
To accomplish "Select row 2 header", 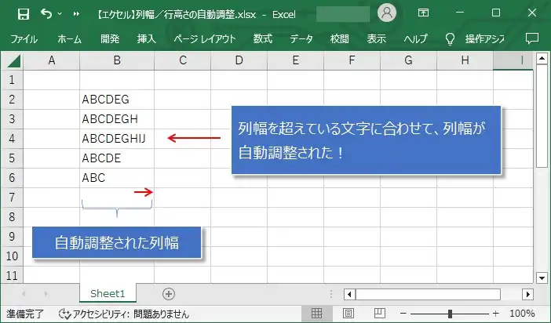I will (x=12, y=100).
